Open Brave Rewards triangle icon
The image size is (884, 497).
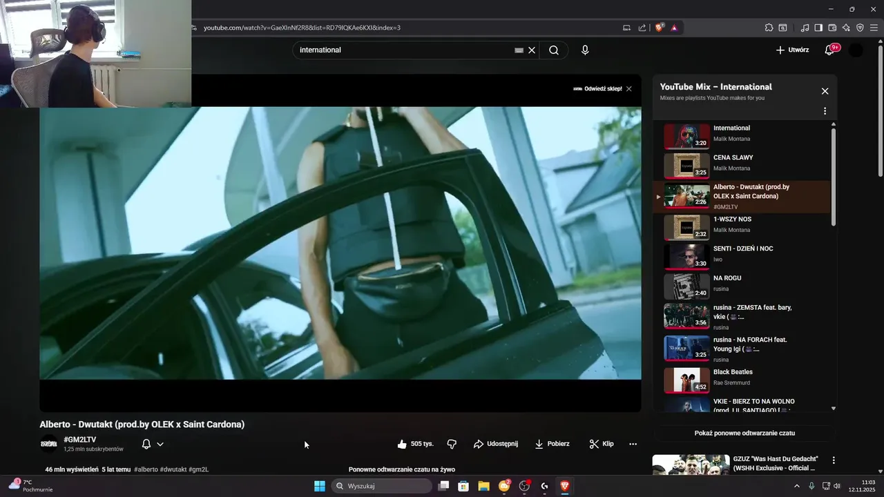[674, 28]
